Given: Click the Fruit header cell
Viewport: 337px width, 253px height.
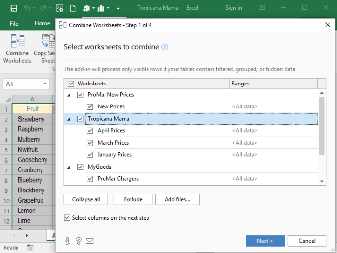Looking at the screenshot, I should 32,109.
